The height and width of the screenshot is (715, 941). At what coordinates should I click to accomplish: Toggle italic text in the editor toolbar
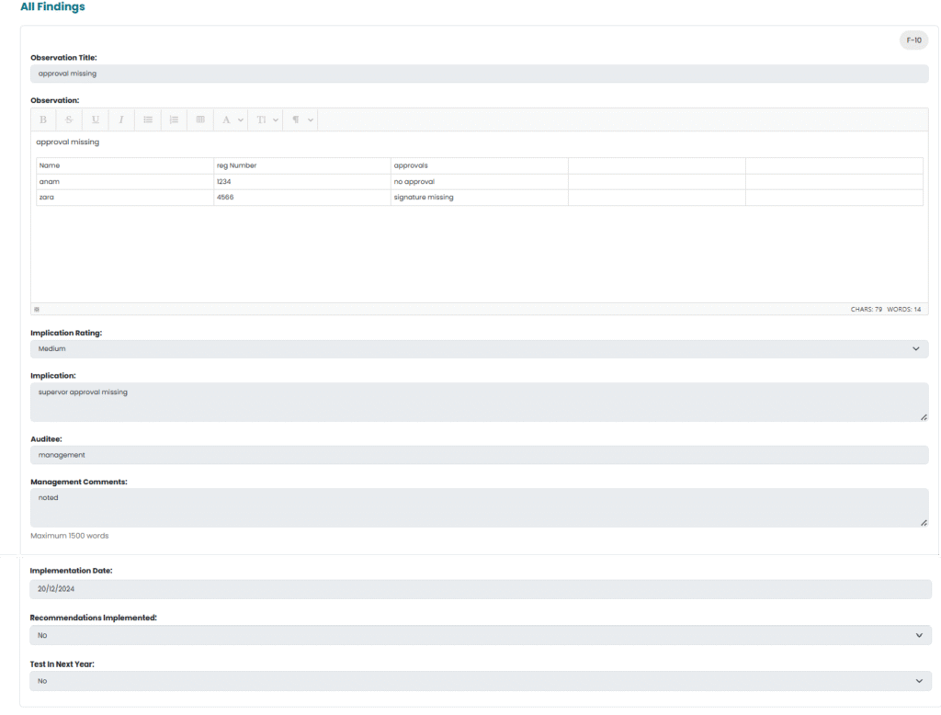121,120
